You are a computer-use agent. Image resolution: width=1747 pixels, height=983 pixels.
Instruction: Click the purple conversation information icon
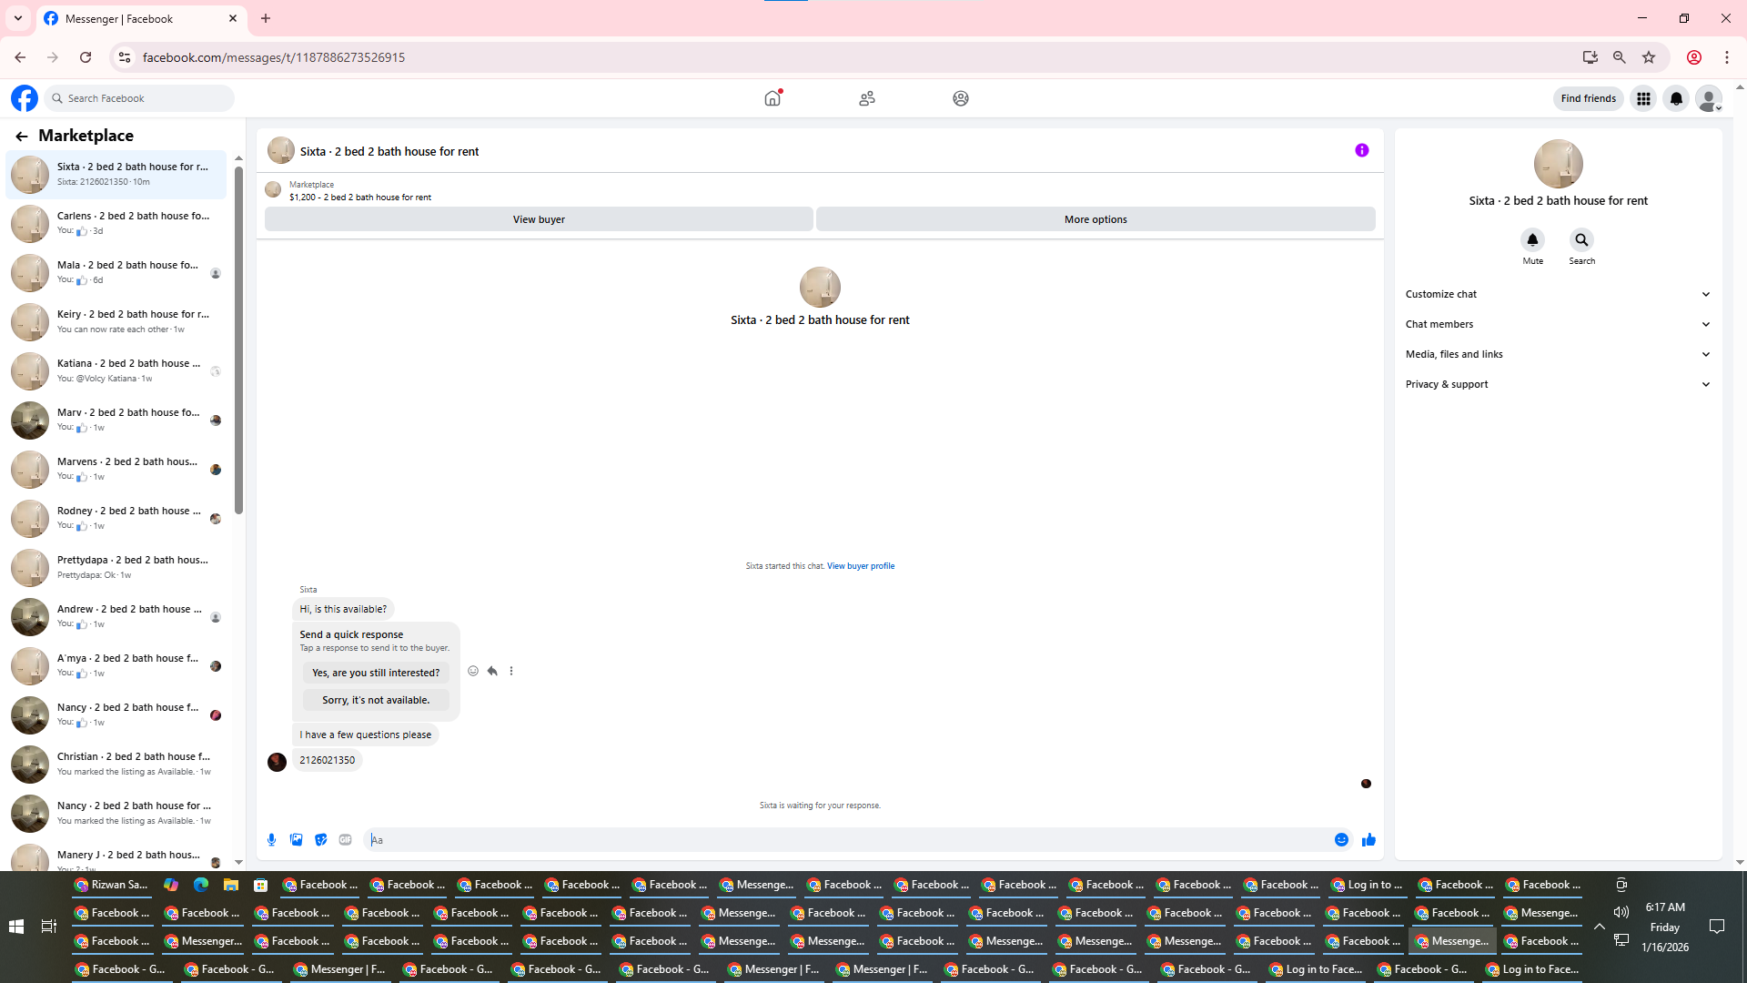[x=1361, y=151]
